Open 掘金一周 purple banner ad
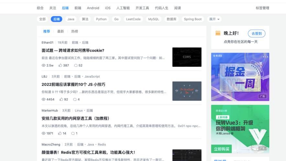 [x=240, y=77]
